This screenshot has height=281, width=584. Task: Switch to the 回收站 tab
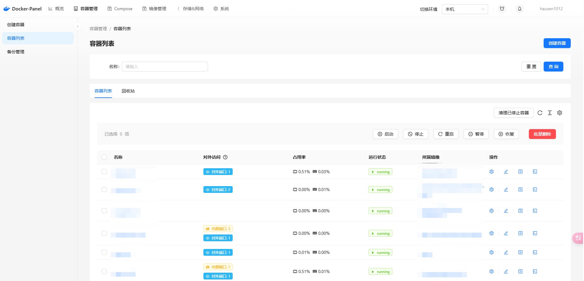tap(128, 91)
